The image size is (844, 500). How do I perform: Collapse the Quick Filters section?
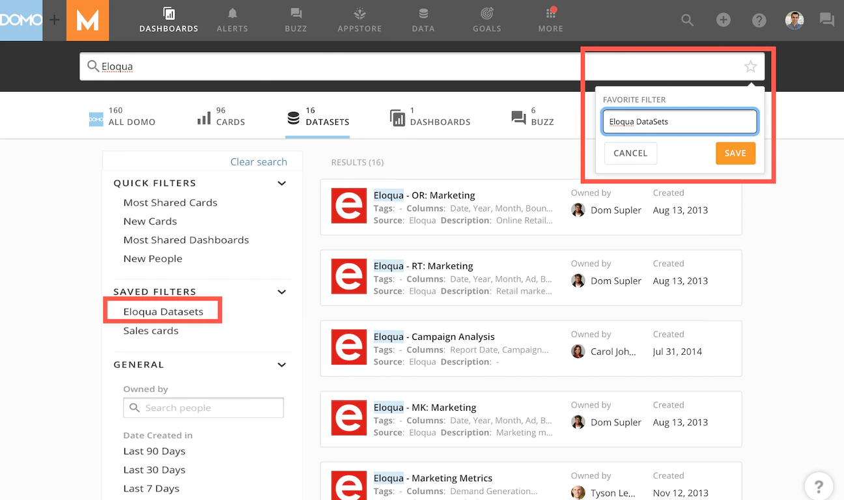coord(282,184)
